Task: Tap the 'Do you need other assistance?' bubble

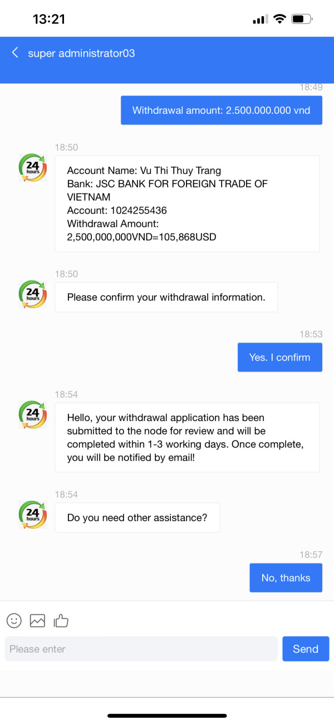Action: pos(137,518)
